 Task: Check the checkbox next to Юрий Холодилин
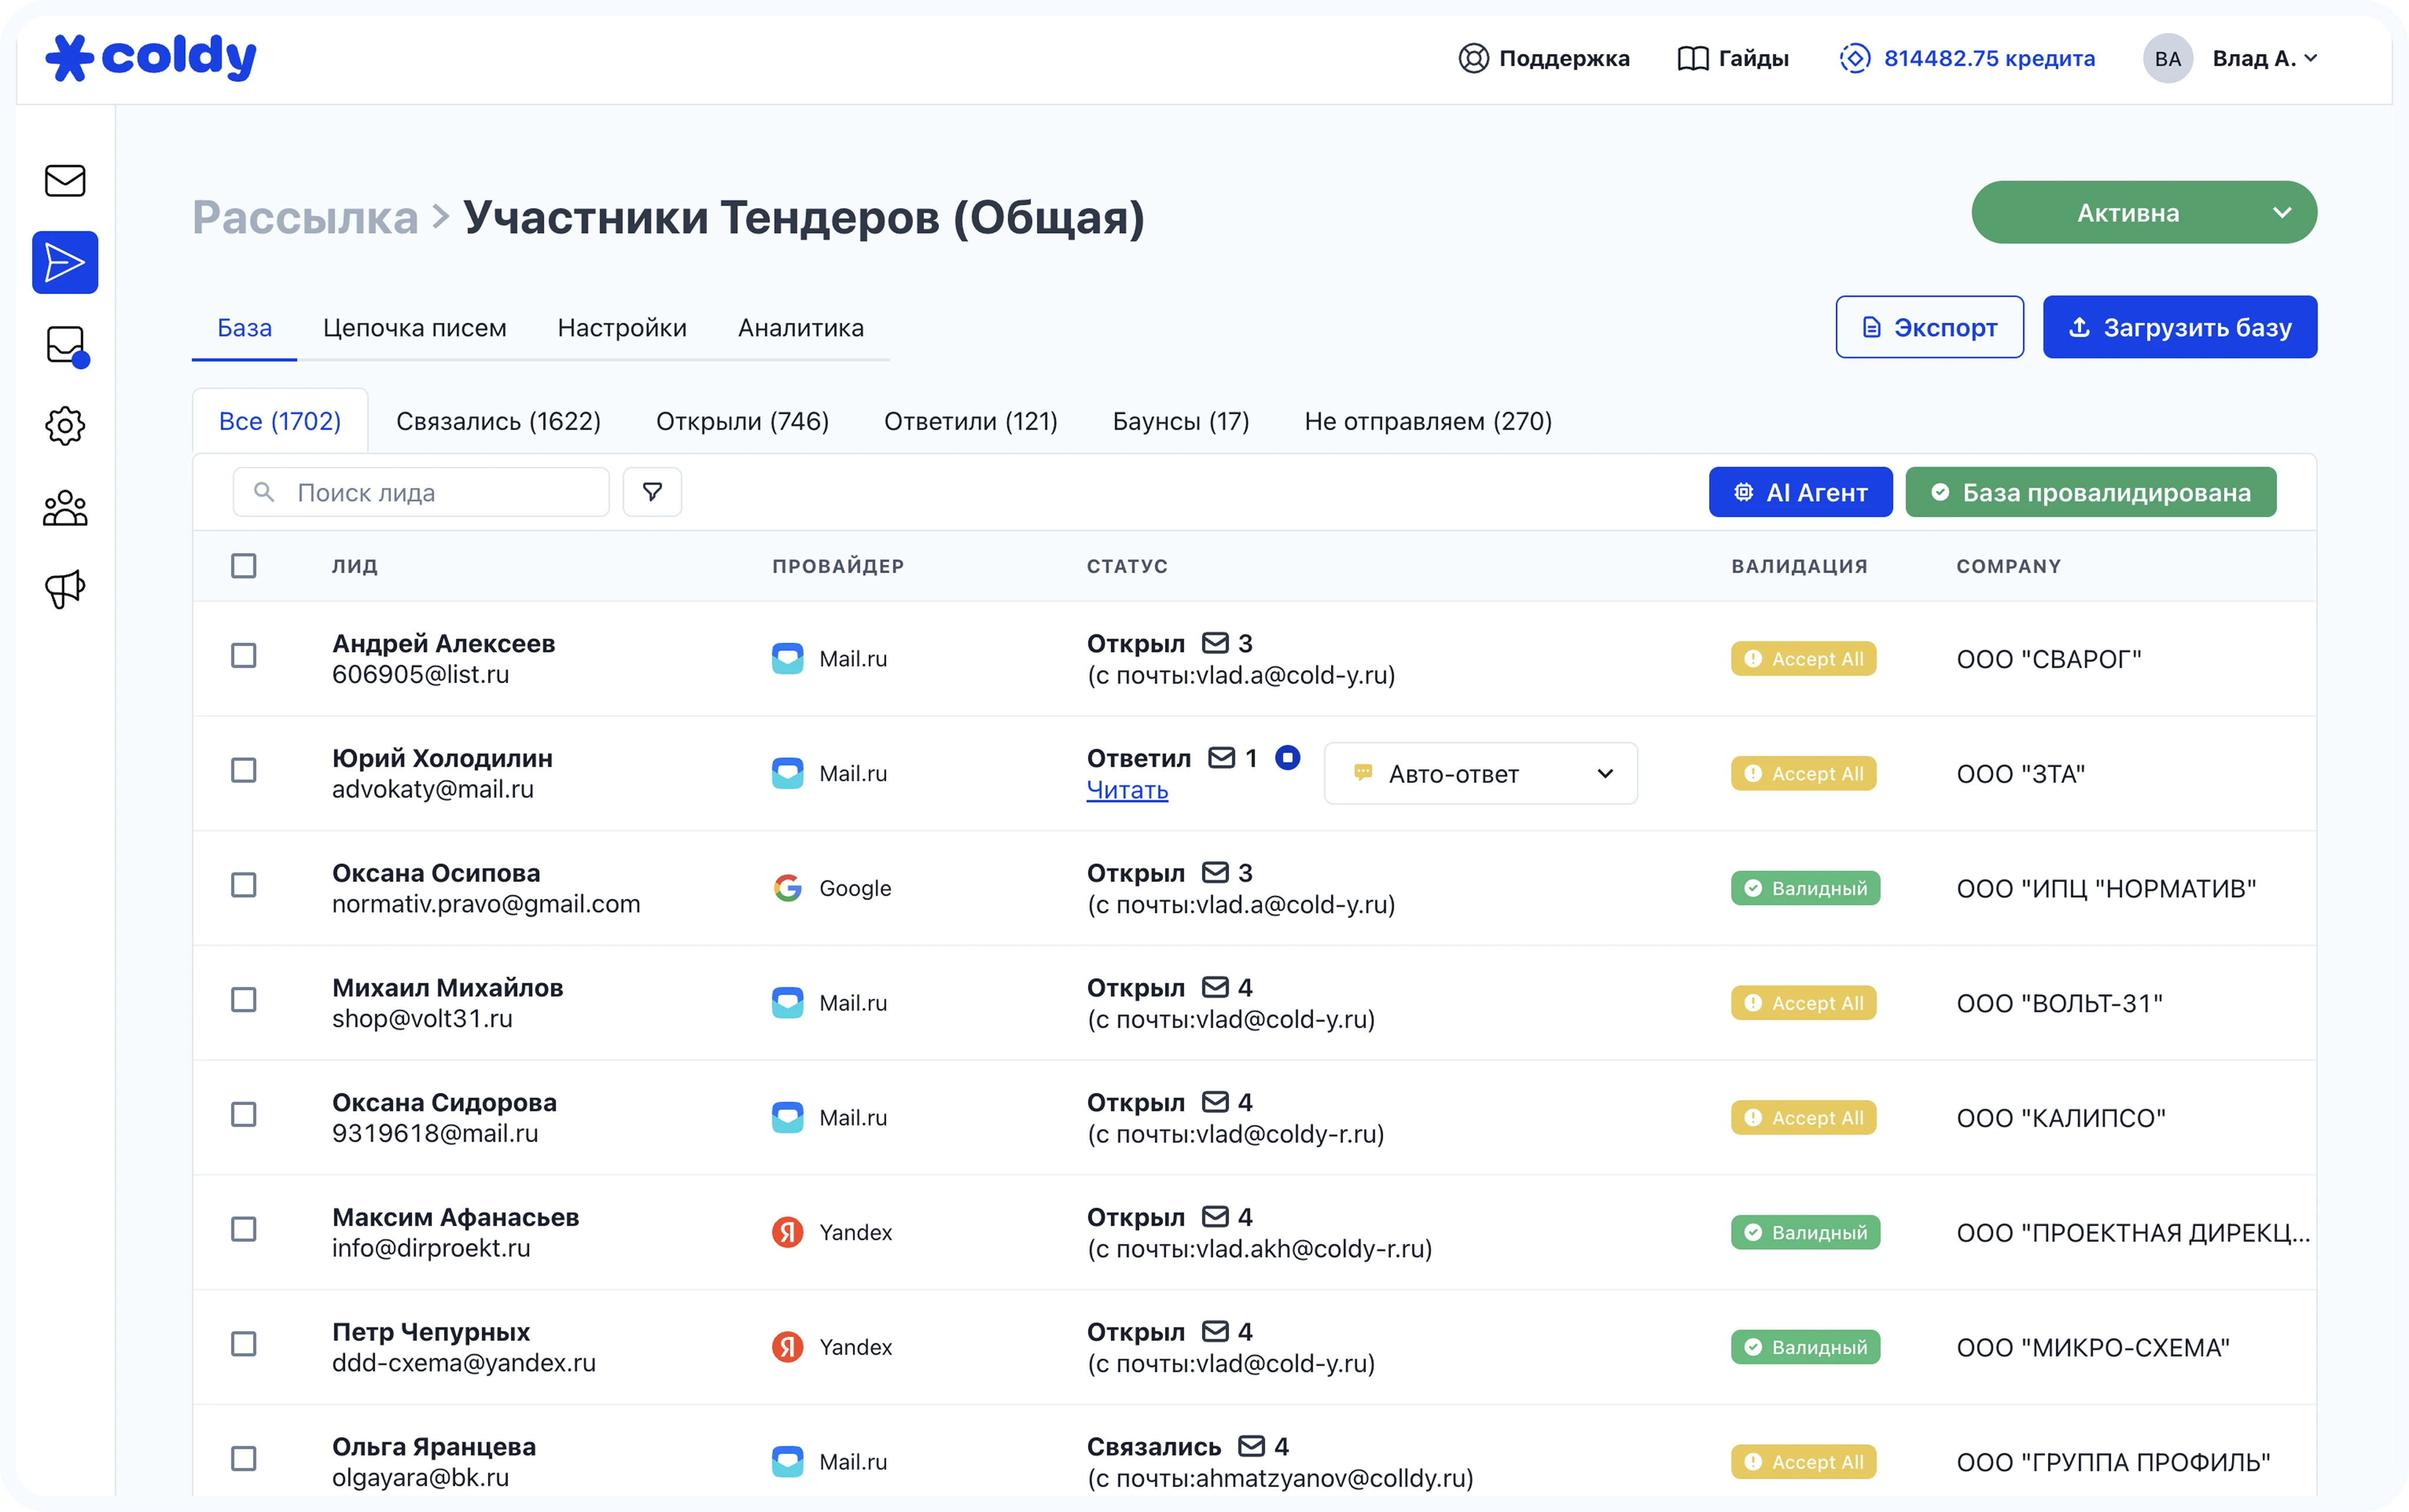pos(243,770)
